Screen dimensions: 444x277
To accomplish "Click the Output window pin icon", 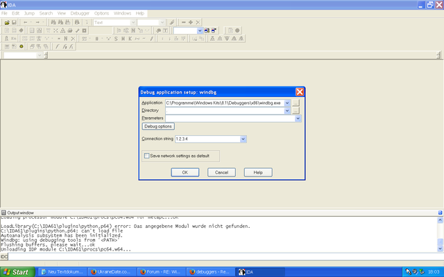I will point(440,213).
